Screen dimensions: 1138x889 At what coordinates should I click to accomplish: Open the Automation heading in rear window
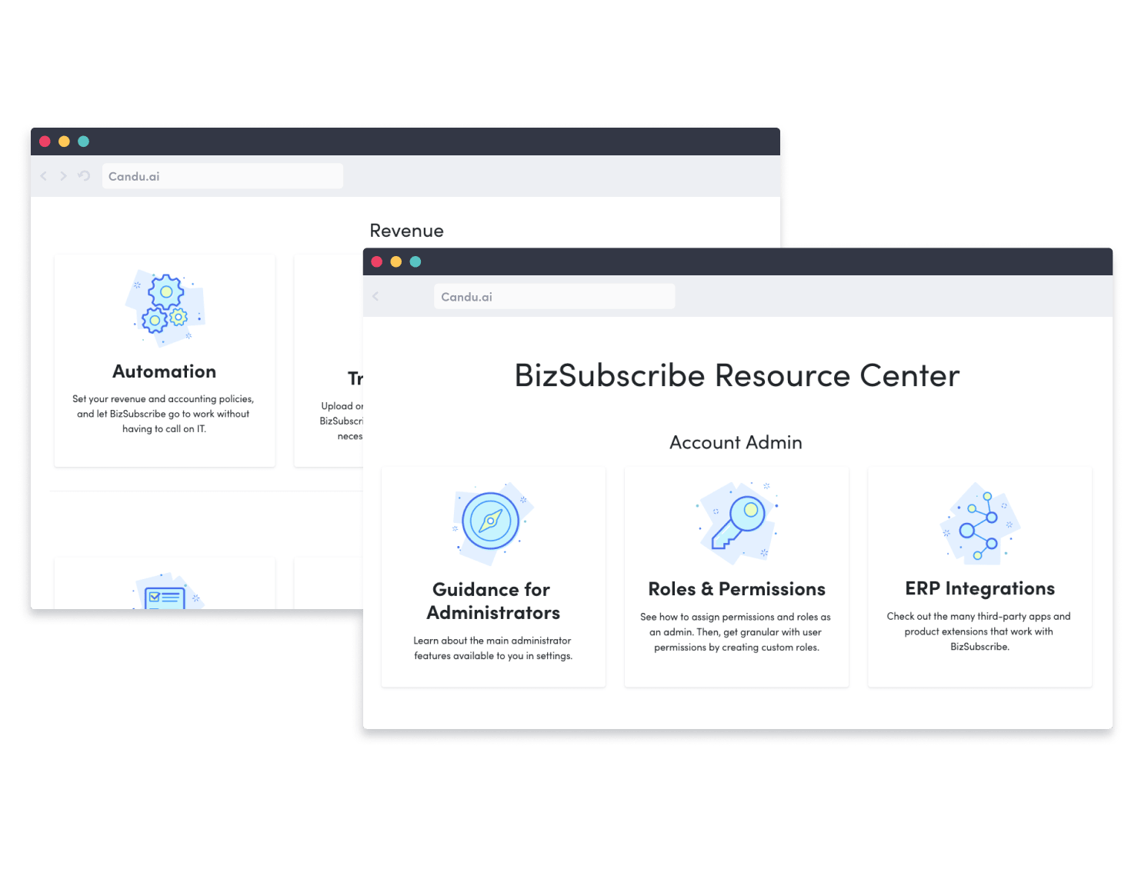click(x=165, y=371)
